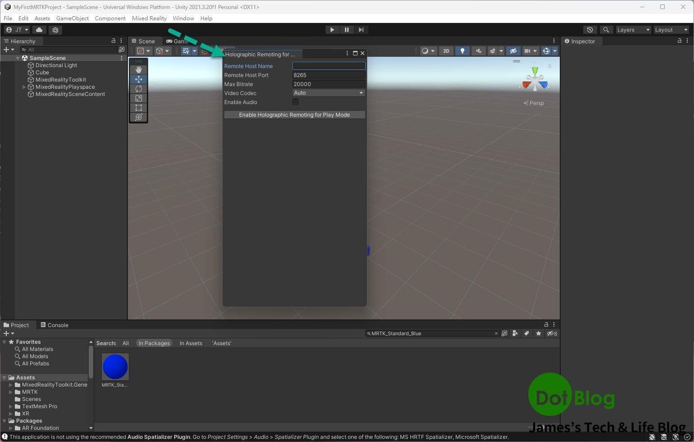Open global Search magnifier icon
This screenshot has width=694, height=442.
(606, 30)
